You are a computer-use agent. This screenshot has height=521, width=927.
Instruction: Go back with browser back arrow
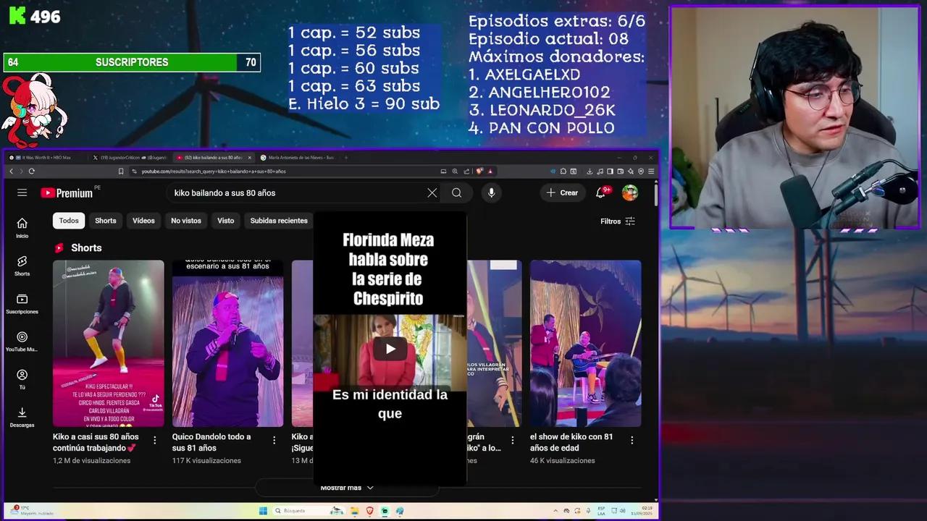(12, 171)
